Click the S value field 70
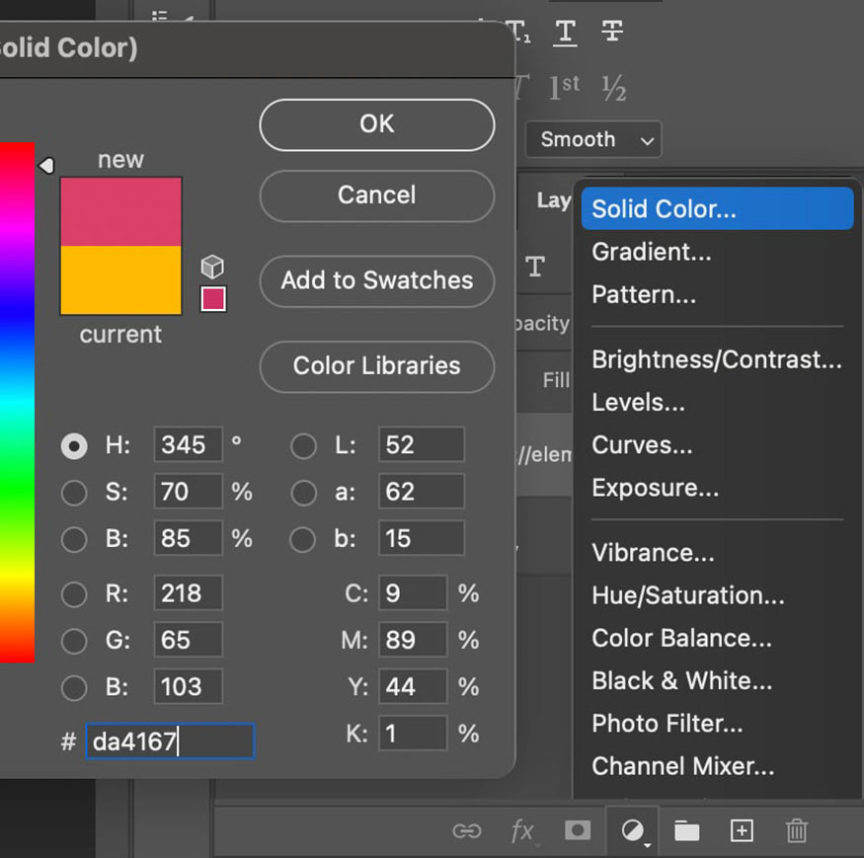The image size is (864, 858). [x=188, y=491]
